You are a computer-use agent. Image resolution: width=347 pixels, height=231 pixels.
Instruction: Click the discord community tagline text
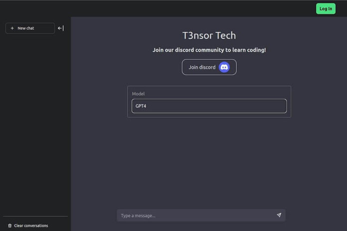209,50
